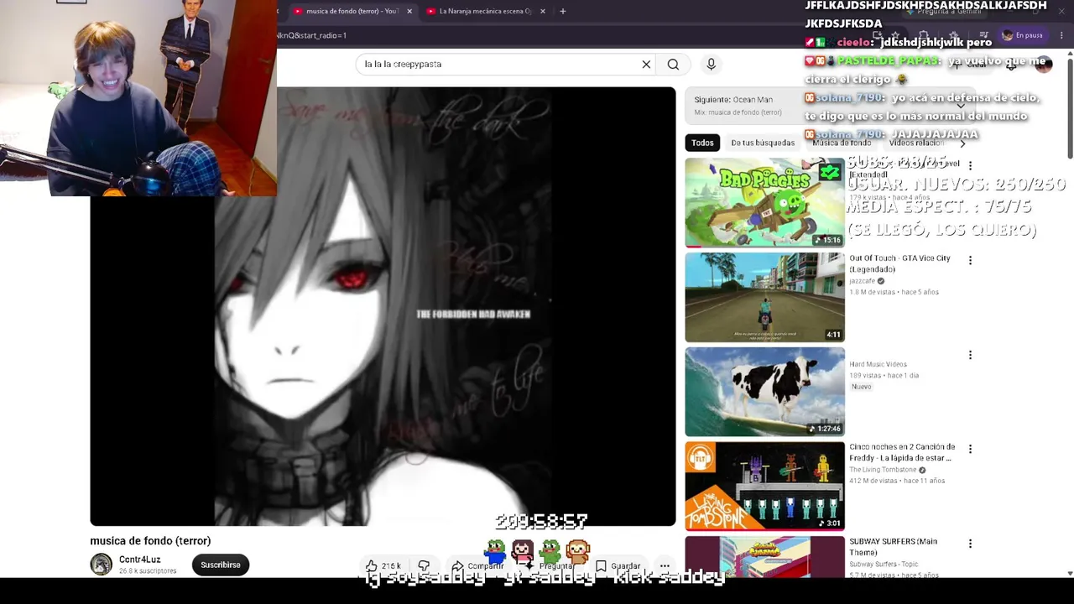The image size is (1074, 604).
Task: Select the 'Videos relacionados' filter chip
Action: [916, 143]
